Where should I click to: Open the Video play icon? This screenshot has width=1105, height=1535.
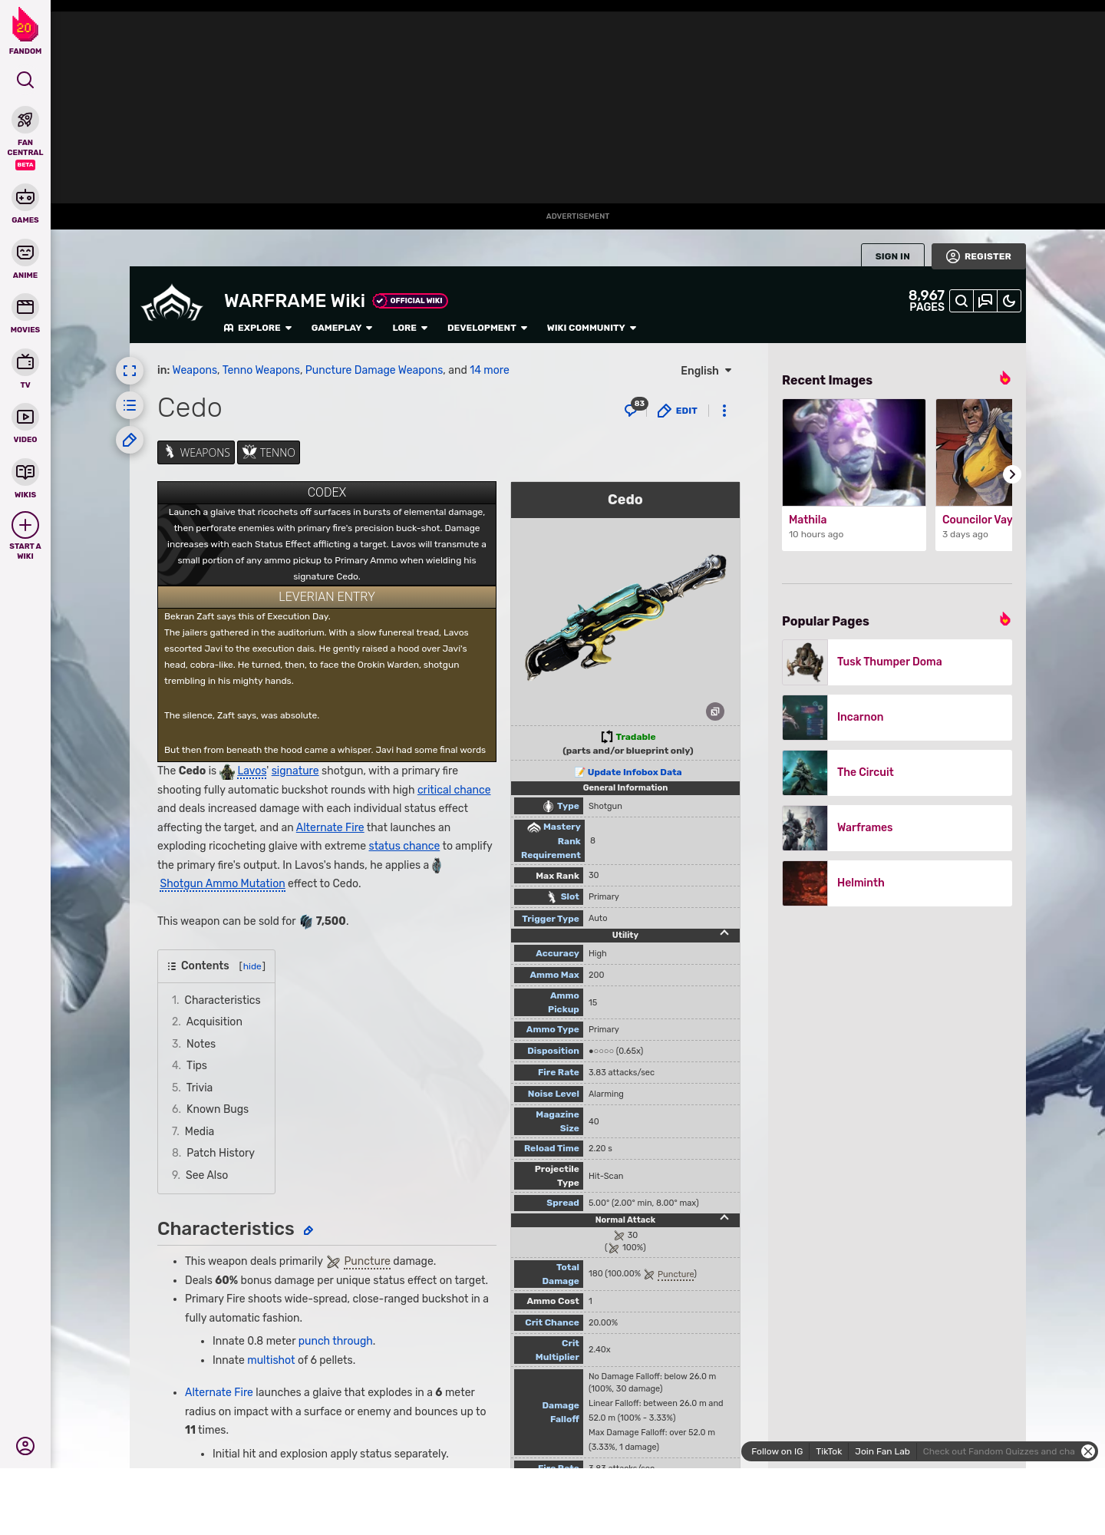click(x=25, y=417)
